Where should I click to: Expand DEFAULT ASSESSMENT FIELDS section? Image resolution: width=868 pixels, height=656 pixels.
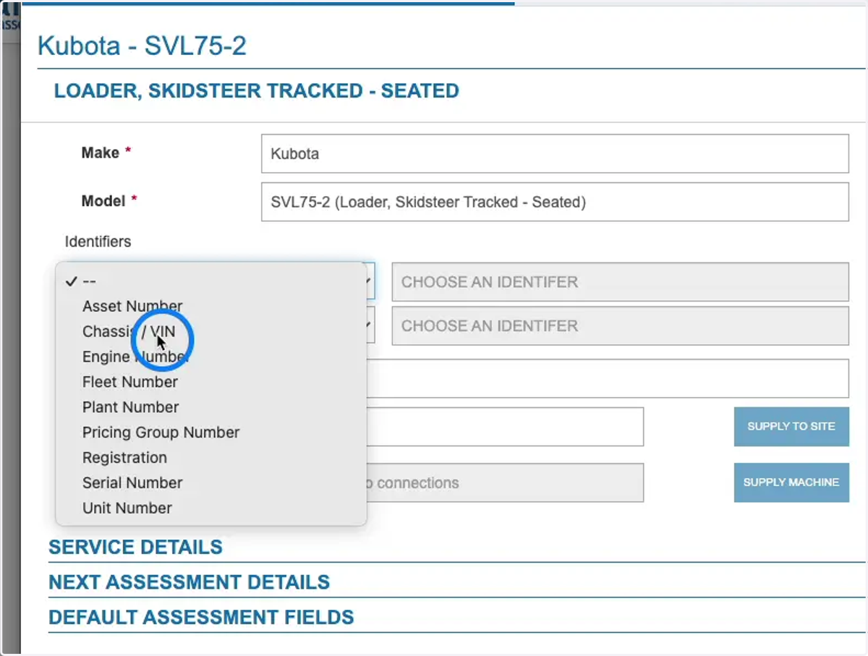tap(201, 618)
